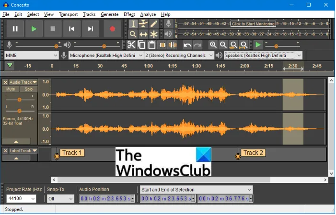Image resolution: width=336 pixels, height=215 pixels.
Task: Click the recording volume slider
Action: click(38, 46)
